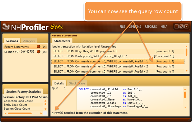The width and height of the screenshot is (192, 122).
Task: Click the comments0_.Email column line
Action: coord(116,103)
